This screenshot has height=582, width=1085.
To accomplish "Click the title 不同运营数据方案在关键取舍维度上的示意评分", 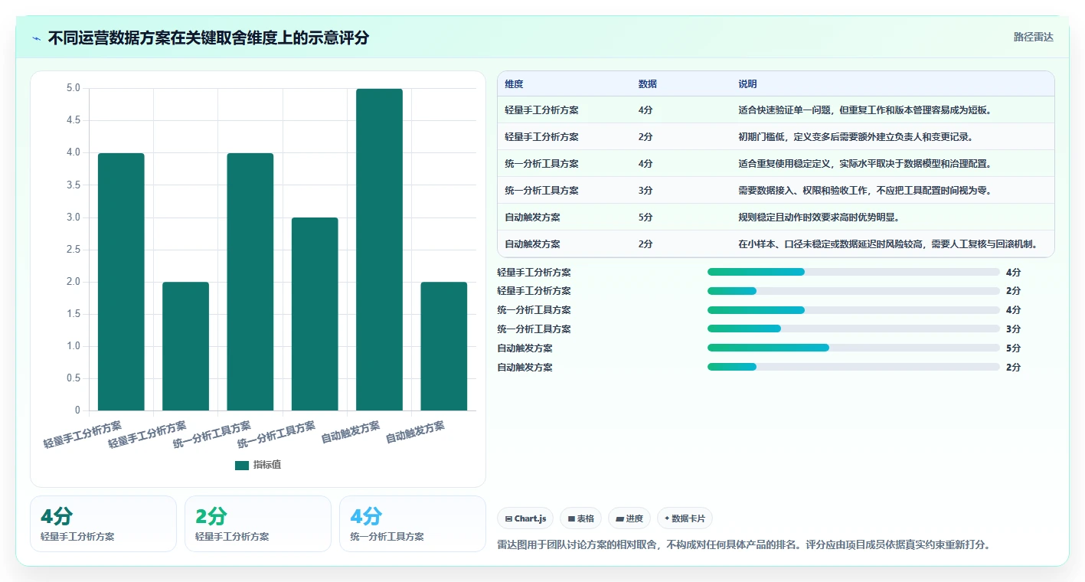I will tap(208, 38).
